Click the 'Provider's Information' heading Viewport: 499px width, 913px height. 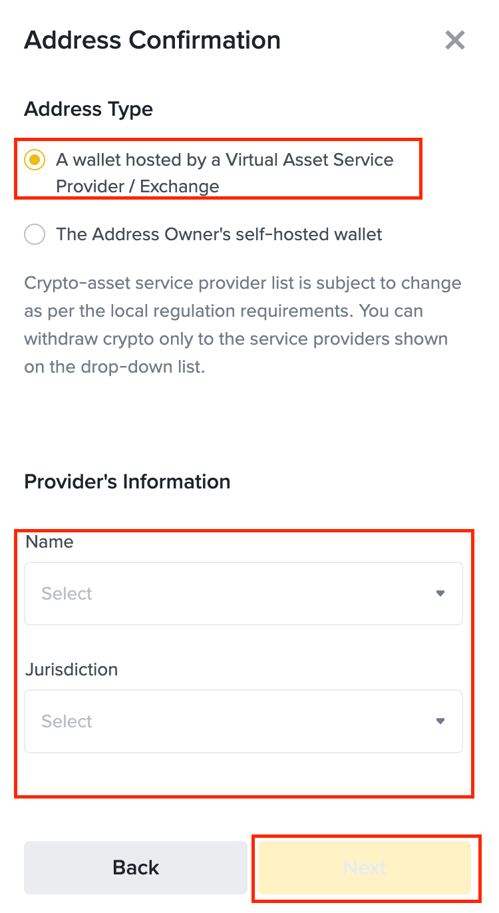pyautogui.click(x=127, y=482)
